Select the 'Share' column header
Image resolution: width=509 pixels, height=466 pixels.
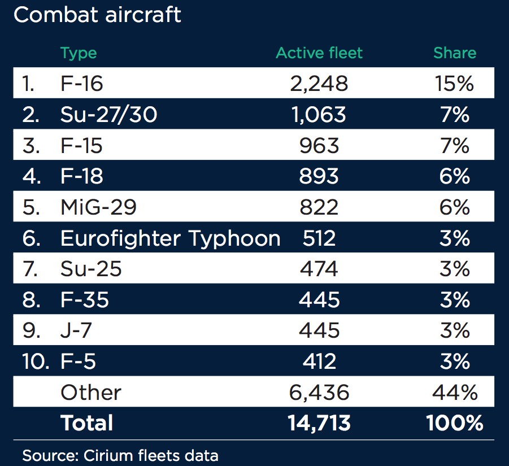pos(455,53)
